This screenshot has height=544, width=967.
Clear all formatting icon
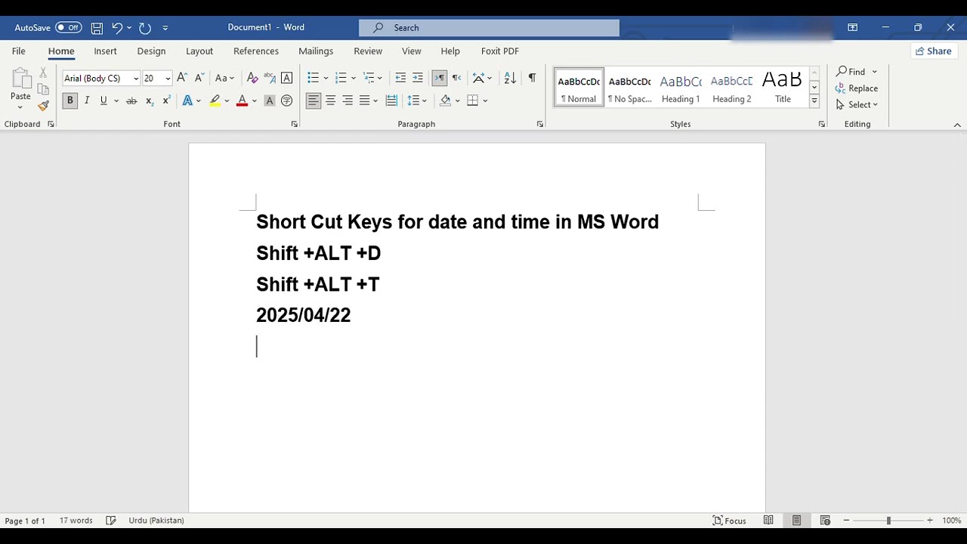coord(252,78)
